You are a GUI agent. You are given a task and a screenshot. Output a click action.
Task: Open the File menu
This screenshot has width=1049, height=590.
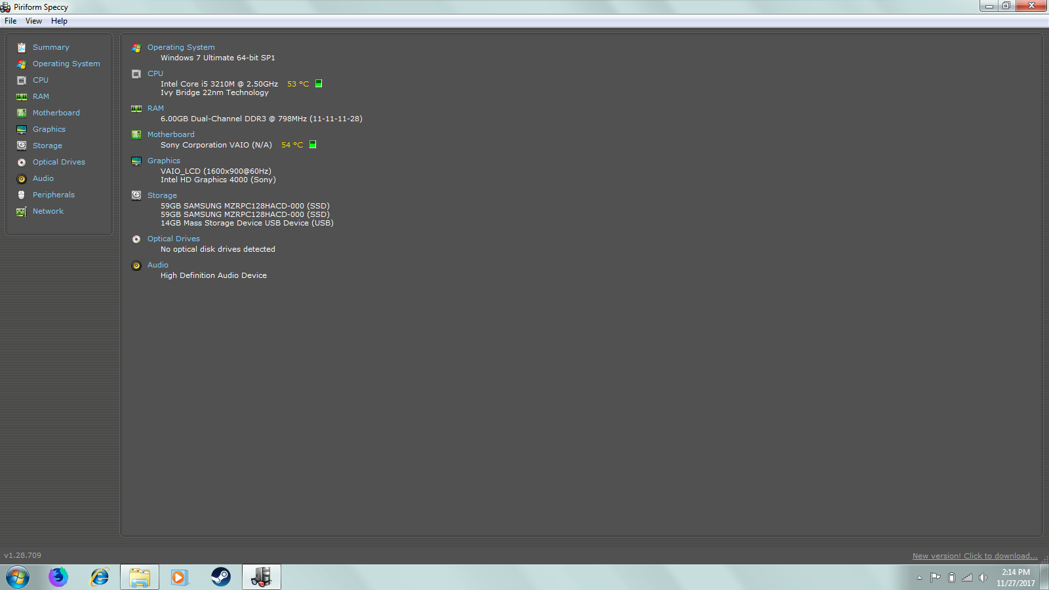[10, 21]
